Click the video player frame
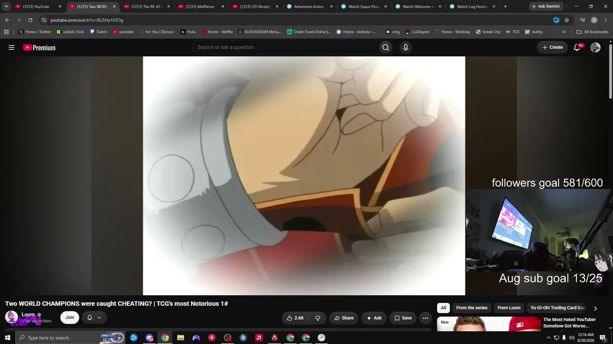Viewport: 613px width, 344px height. tap(304, 176)
